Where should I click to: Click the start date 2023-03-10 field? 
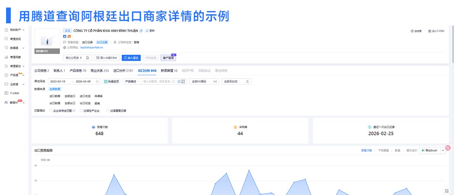[57, 82]
